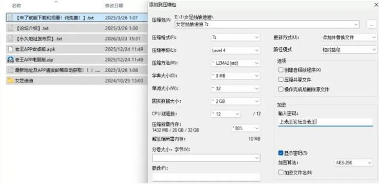This screenshot has height=184, width=379.
Task: Expand the 字典大小 dropdown 8 MB
Action: coord(236,76)
